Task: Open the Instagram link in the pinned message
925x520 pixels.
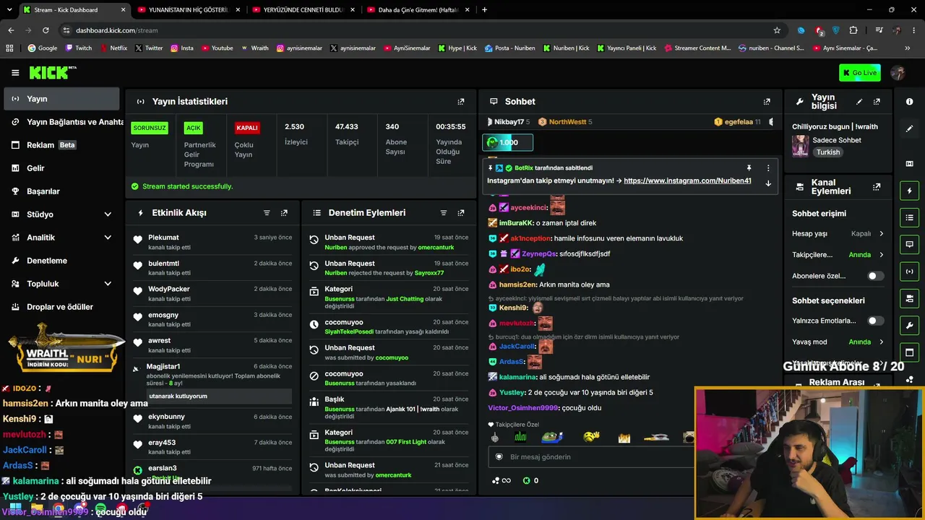Action: point(687,181)
